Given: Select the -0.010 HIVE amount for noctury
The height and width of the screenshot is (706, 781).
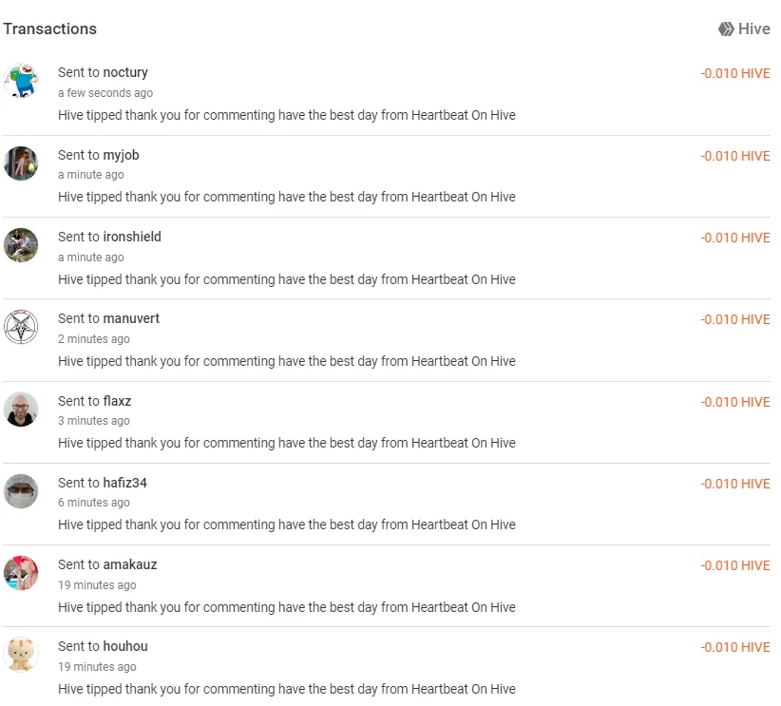Looking at the screenshot, I should [735, 74].
